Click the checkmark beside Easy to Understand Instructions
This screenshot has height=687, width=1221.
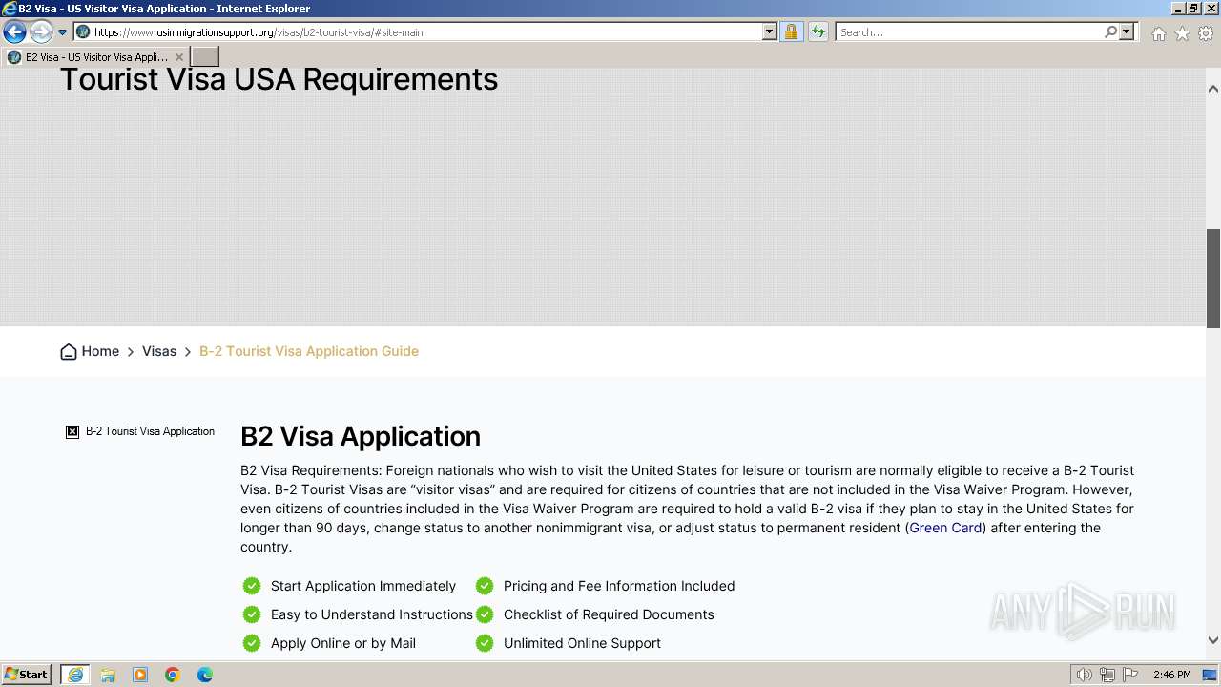252,614
